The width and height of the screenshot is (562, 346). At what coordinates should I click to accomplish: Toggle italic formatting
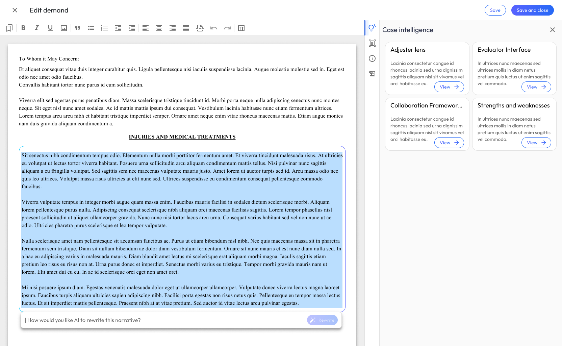37,28
